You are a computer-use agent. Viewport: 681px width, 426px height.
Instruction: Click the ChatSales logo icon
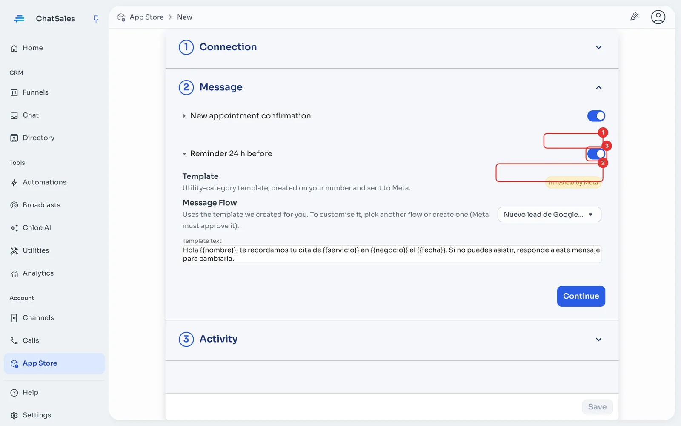pyautogui.click(x=19, y=18)
